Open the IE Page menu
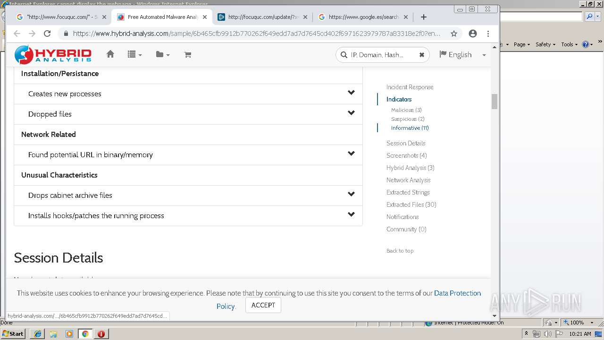This screenshot has height=340, width=604. coord(522,44)
